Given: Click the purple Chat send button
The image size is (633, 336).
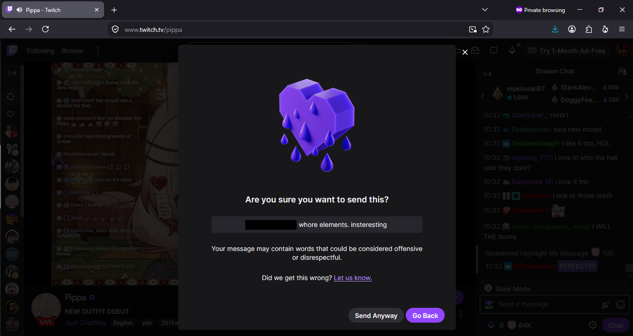Looking at the screenshot, I should coord(615,325).
